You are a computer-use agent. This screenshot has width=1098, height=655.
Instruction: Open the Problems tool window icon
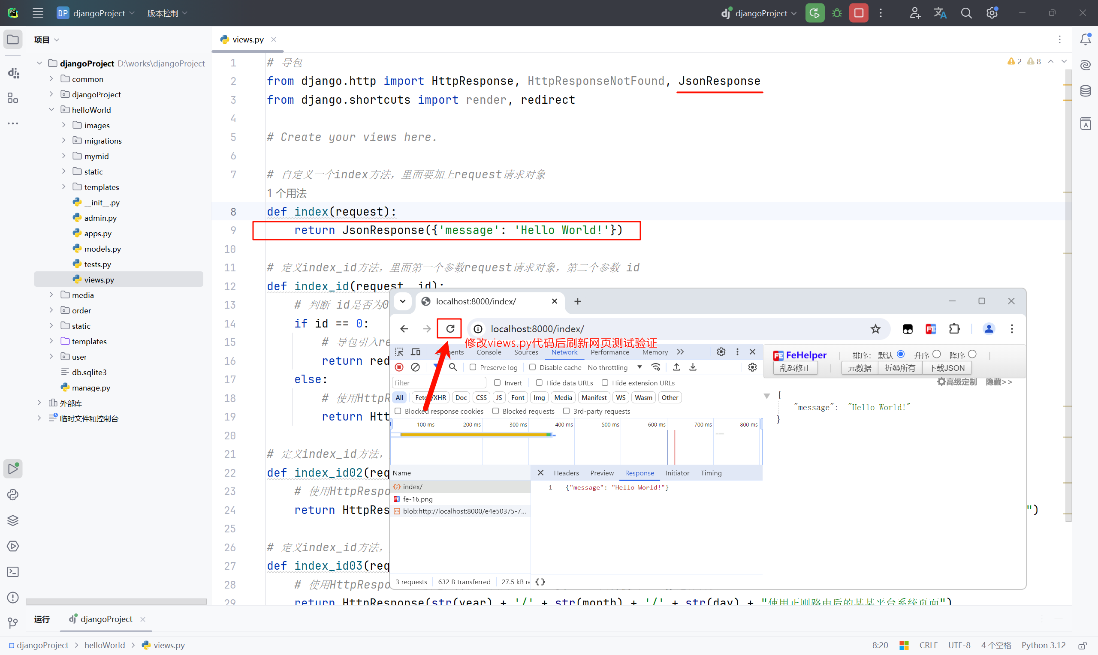tap(13, 597)
